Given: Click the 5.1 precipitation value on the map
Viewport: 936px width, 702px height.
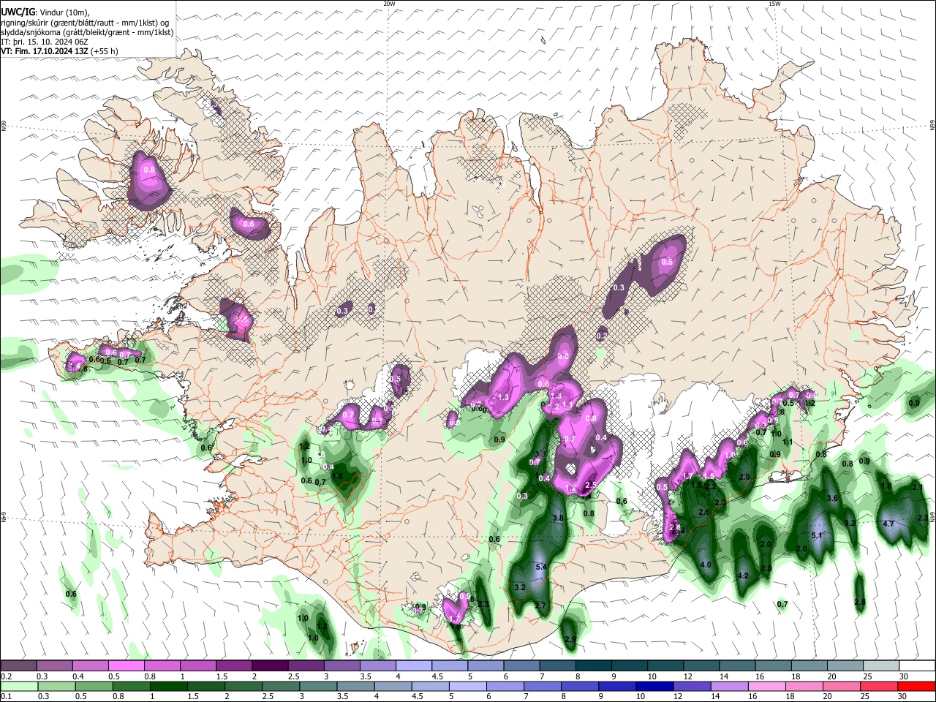Looking at the screenshot, I should [x=818, y=535].
